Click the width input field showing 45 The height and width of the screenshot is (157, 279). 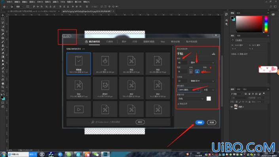point(182,62)
